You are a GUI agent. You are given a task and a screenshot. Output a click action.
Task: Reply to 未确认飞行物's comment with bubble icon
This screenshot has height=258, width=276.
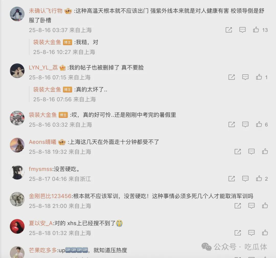click(x=242, y=30)
